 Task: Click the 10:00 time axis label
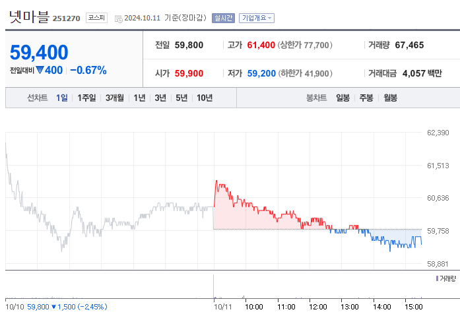click(254, 307)
